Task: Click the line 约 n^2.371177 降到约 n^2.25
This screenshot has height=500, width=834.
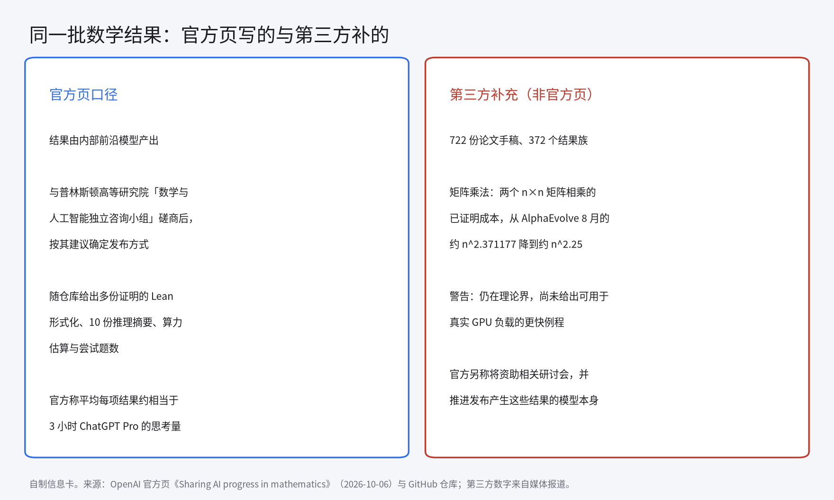Action: [516, 244]
